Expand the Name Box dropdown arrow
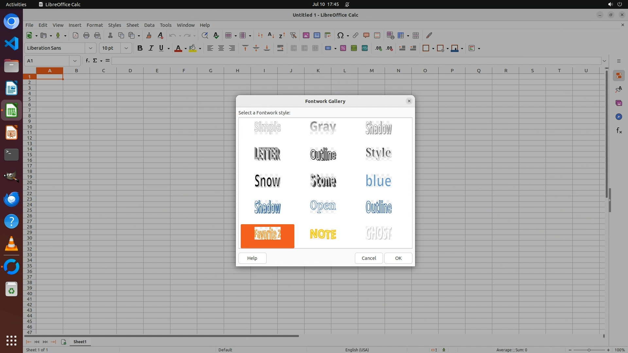 [x=75, y=61]
